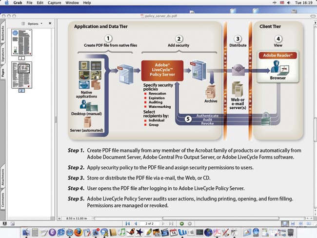The height and width of the screenshot is (238, 317).
Task: Switch to continuous page layout
Action: coord(293,223)
